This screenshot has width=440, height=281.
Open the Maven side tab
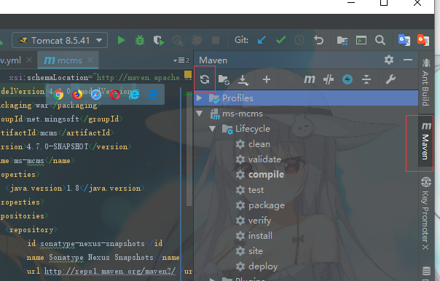click(425, 140)
